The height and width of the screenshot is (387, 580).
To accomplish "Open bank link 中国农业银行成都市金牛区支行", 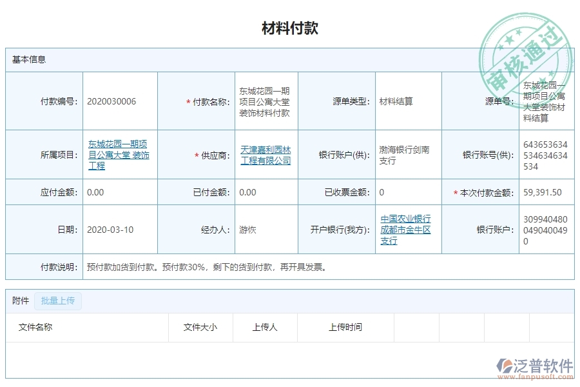I will 407,229.
